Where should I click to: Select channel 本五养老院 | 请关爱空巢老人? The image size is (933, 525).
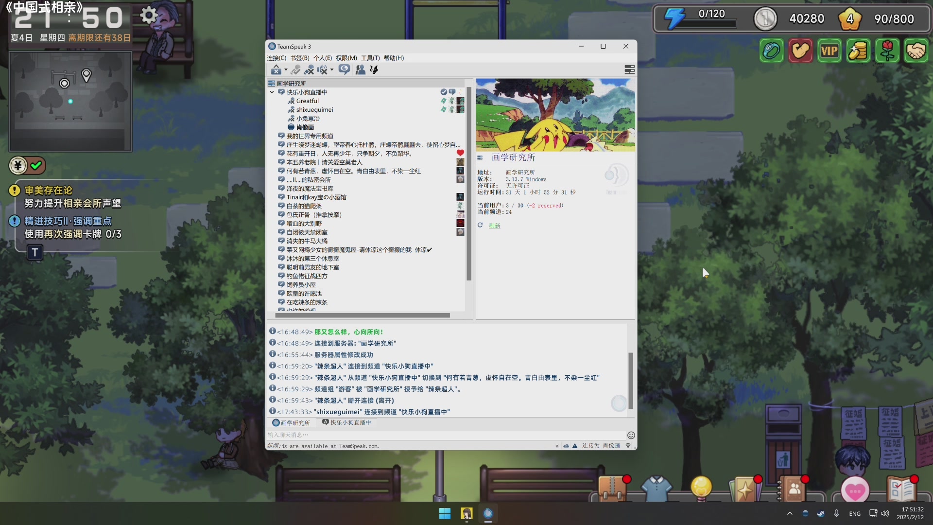[x=324, y=162]
